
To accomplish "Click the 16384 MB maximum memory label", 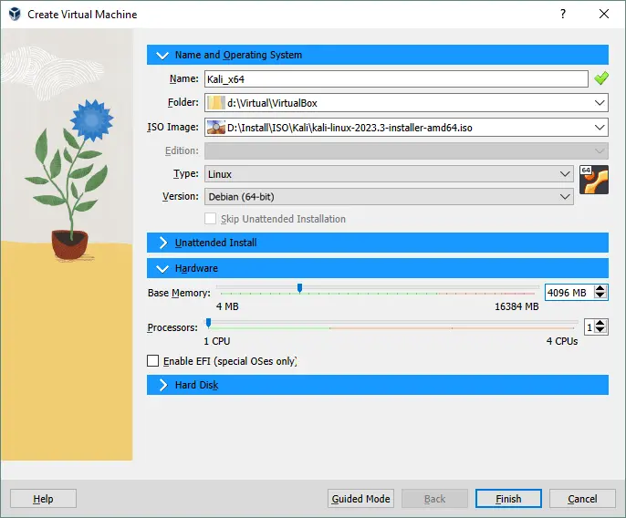I will coord(516,306).
